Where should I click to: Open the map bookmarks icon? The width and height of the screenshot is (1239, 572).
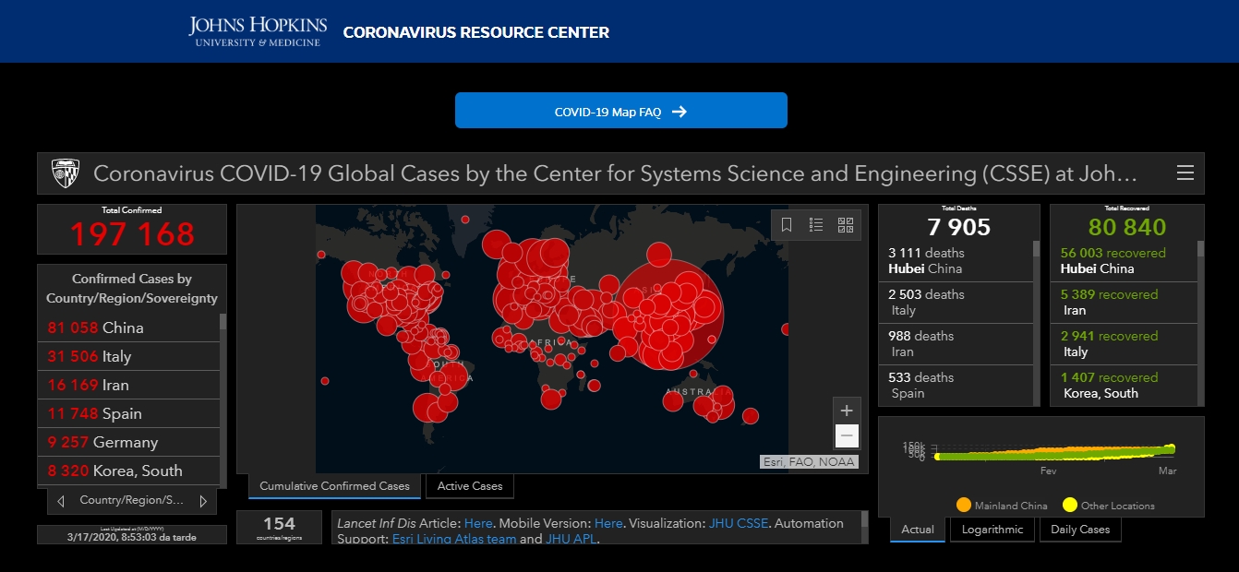point(787,224)
